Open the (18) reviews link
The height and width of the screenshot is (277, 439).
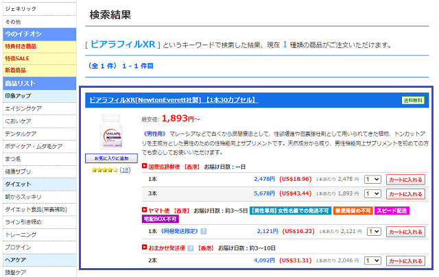click(x=125, y=170)
